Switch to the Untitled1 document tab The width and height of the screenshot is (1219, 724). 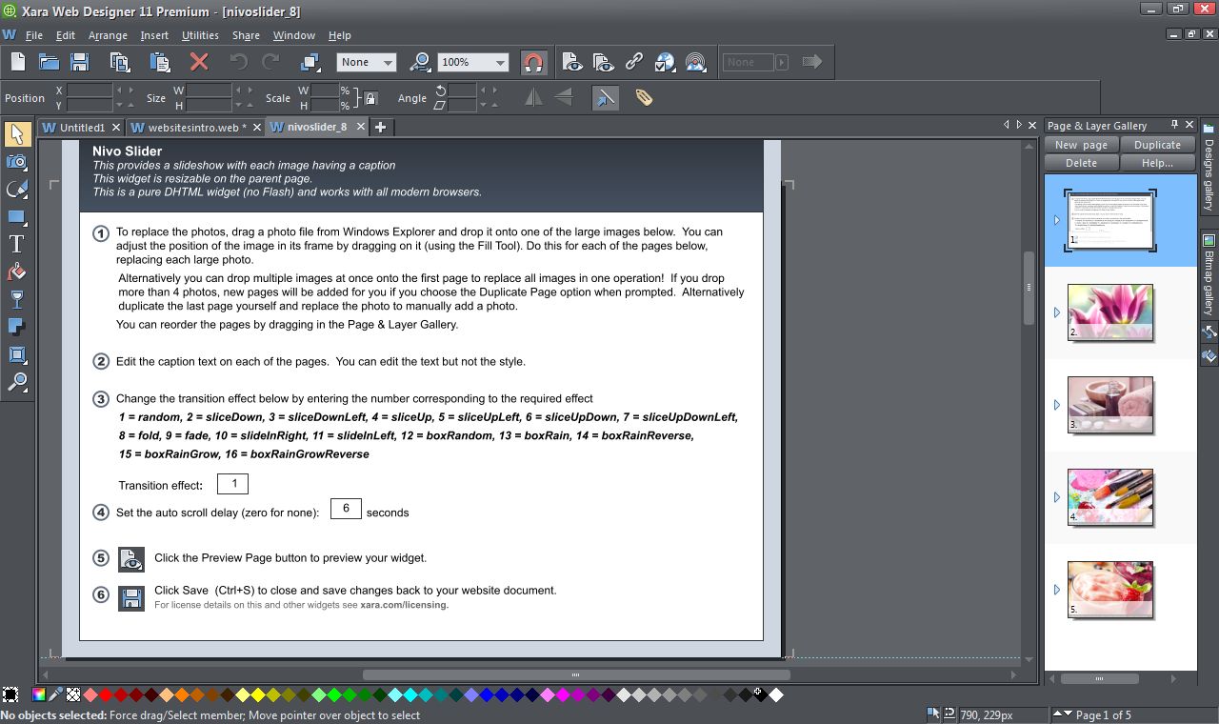click(x=81, y=127)
